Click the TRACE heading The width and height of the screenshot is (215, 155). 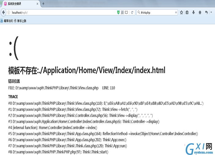point(13,97)
